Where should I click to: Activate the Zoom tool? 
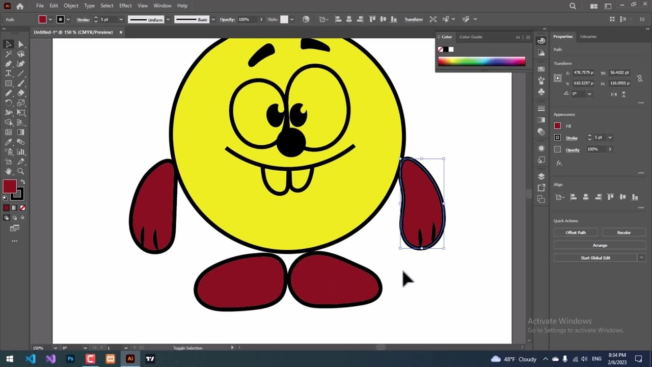point(21,171)
